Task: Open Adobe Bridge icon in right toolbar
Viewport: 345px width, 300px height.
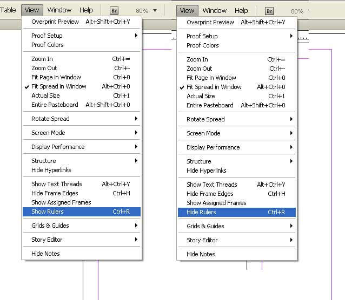Action: 269,11
